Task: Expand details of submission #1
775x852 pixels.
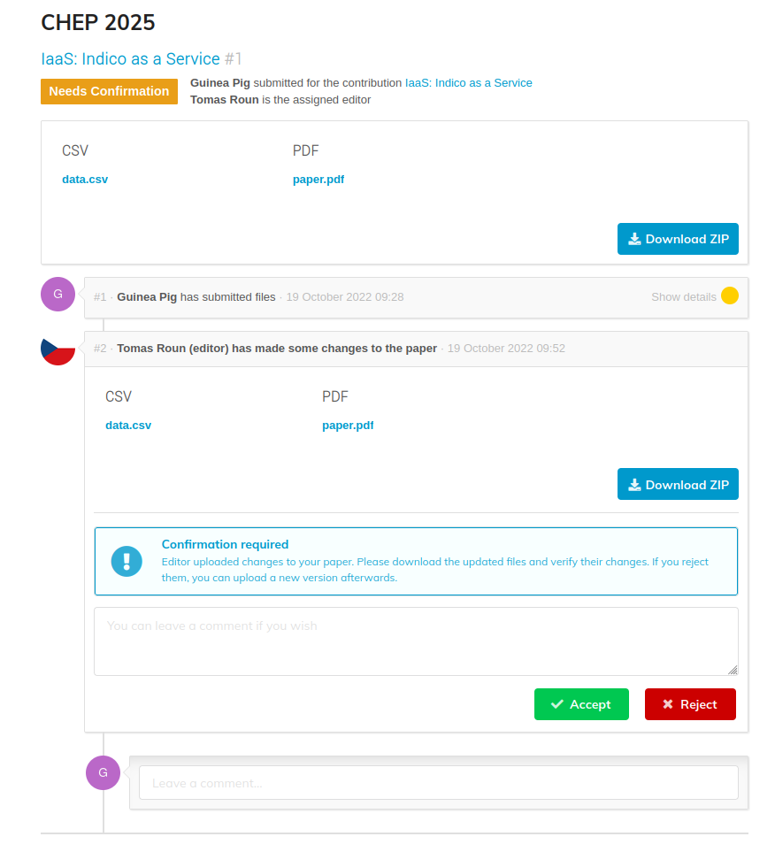Action: point(683,297)
